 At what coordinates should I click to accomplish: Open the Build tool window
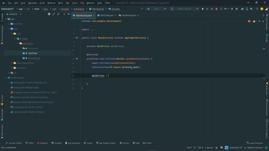[136, 143]
